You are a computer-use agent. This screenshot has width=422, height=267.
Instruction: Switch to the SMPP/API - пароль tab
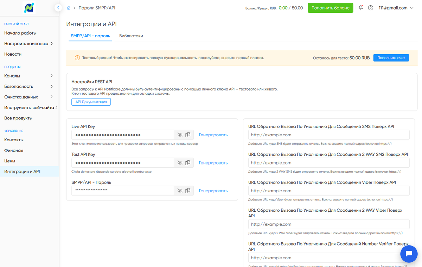(x=90, y=36)
